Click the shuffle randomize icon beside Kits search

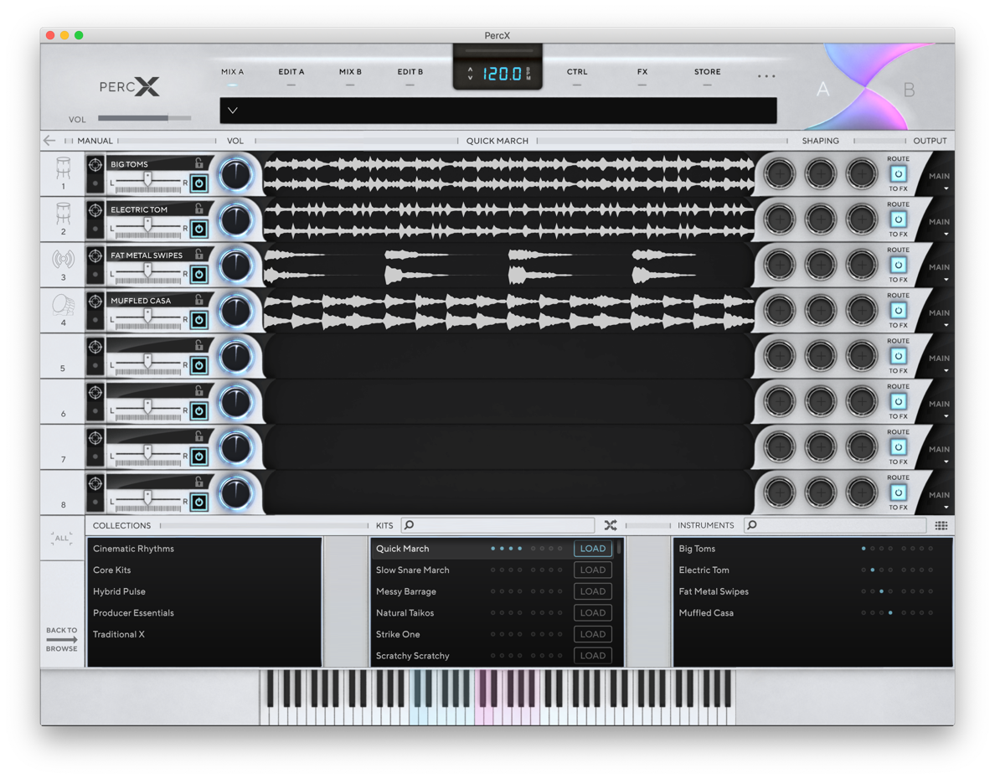point(611,525)
